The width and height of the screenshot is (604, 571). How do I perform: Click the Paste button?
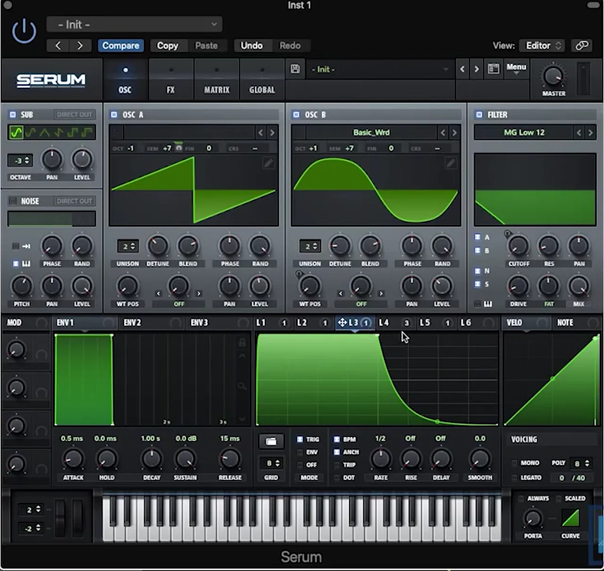[x=206, y=45]
